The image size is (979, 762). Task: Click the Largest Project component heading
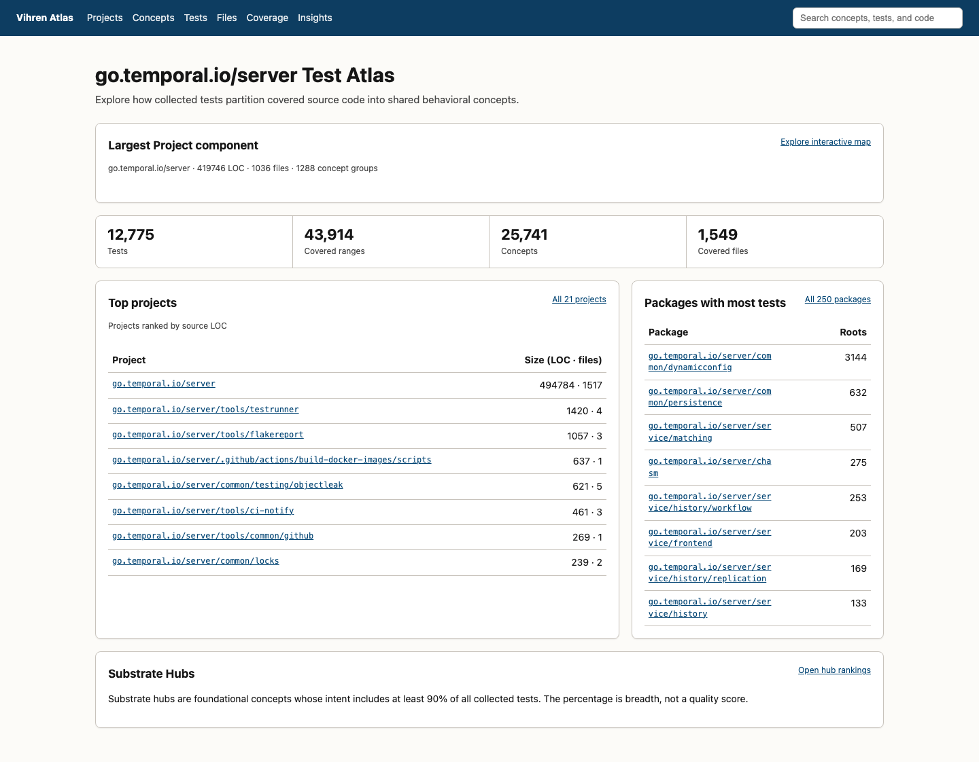pyautogui.click(x=183, y=145)
